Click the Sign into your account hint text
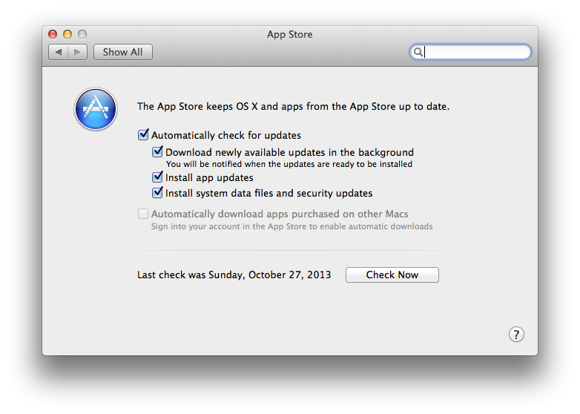Viewport: 580px width, 414px height. coord(291,226)
